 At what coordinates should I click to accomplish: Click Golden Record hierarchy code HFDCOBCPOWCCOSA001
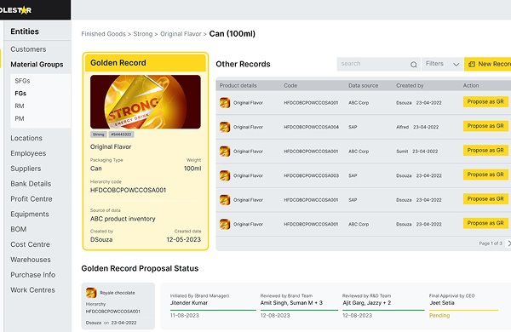128,190
